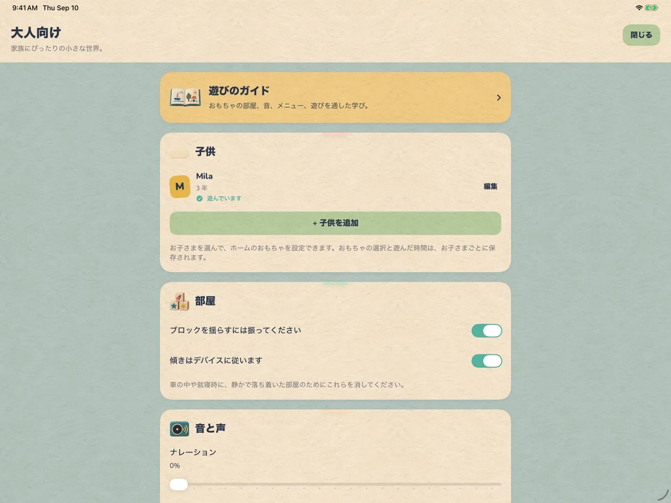The width and height of the screenshot is (671, 503).
Task: Click the 遊びのガイド heading
Action: [x=239, y=91]
